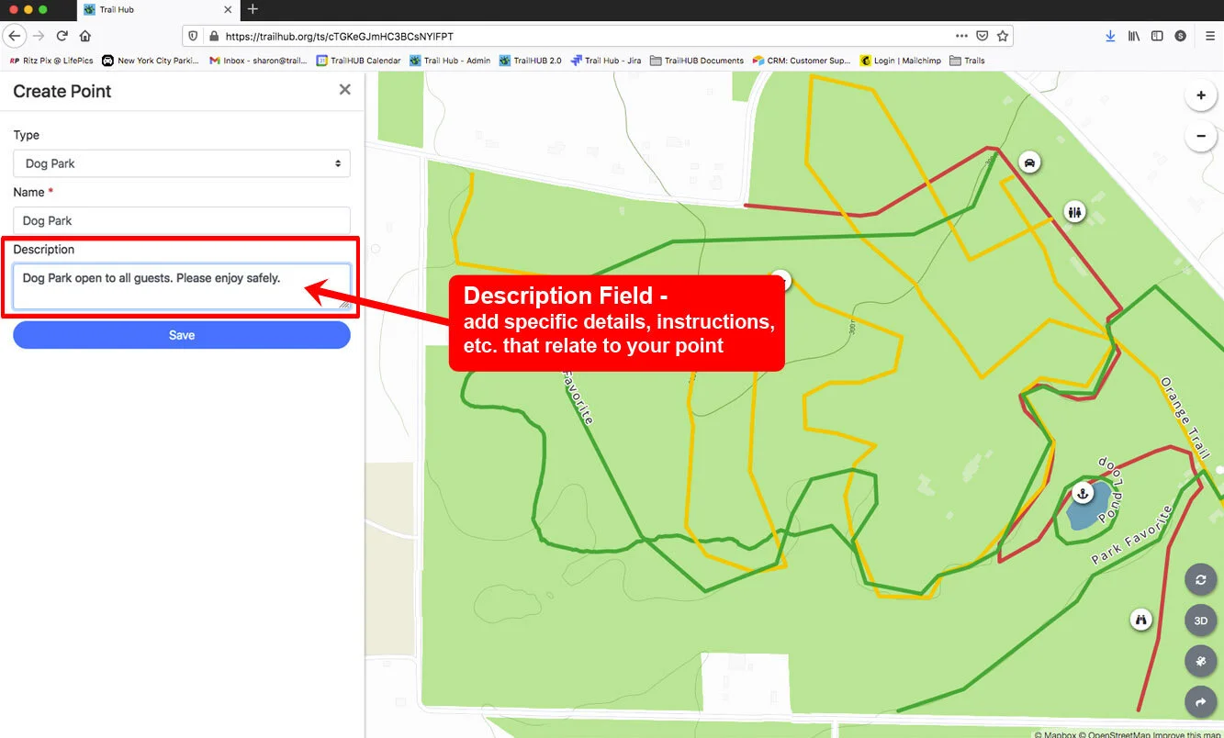This screenshot has width=1224, height=738.
Task: Go to the browser home page
Action: 85,36
